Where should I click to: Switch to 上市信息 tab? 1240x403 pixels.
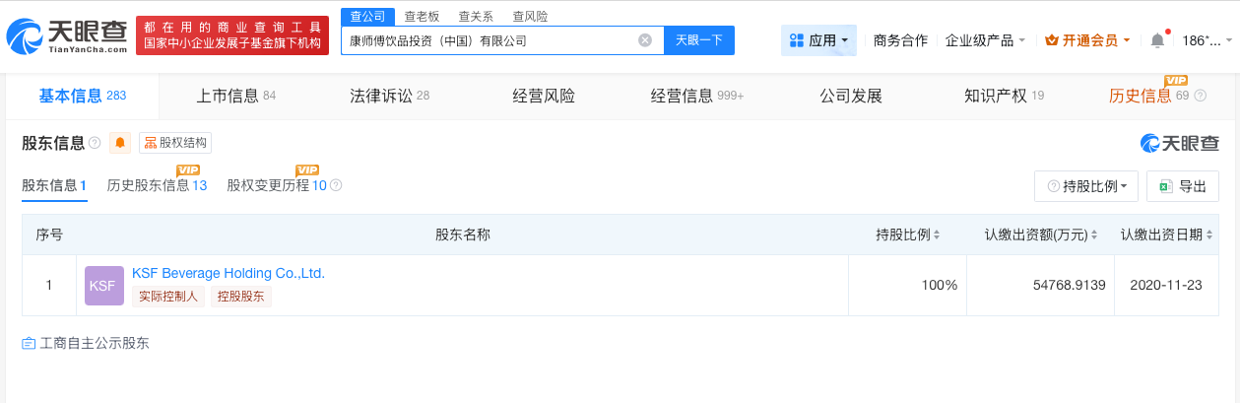[x=236, y=96]
